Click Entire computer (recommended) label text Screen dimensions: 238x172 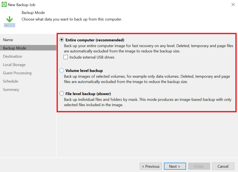[x=95, y=40]
